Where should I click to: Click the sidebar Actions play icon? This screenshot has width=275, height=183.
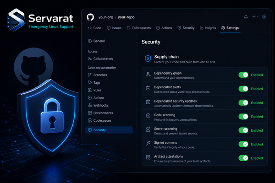(90, 98)
